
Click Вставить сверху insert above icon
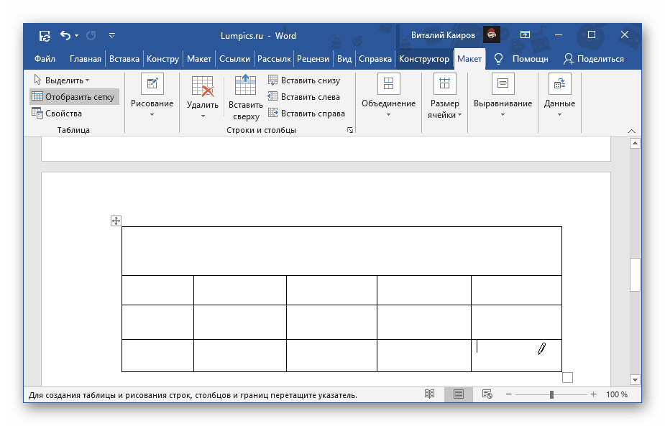click(x=246, y=85)
